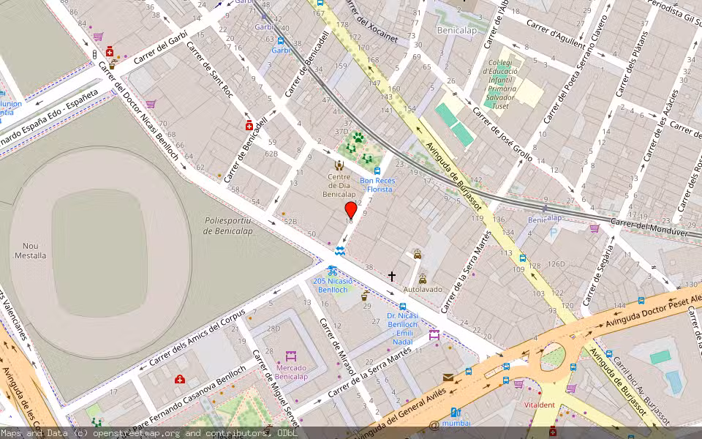Select the pharmacy icon next to the traffic signal

point(109,51)
